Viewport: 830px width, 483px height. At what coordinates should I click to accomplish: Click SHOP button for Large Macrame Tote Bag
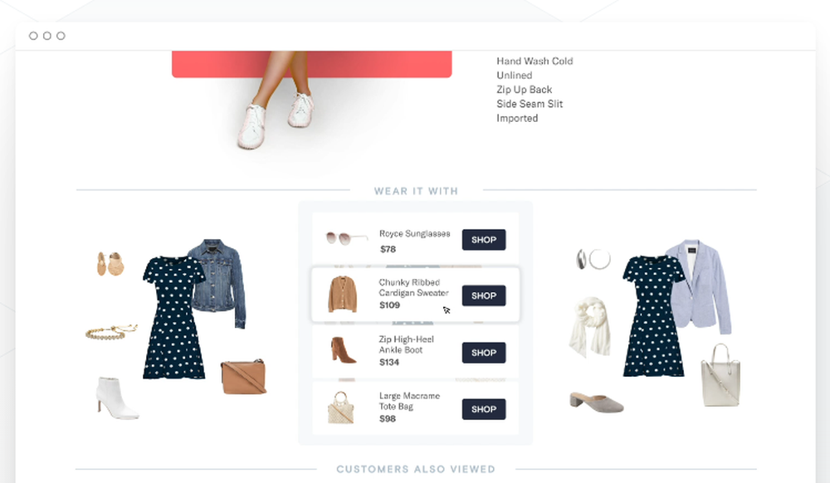(484, 409)
